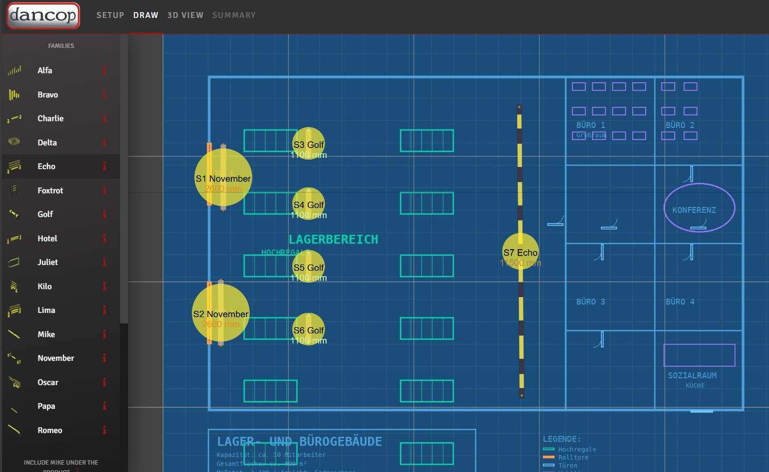Click the Juliet family icon
This screenshot has width=769, height=472.
pos(14,262)
